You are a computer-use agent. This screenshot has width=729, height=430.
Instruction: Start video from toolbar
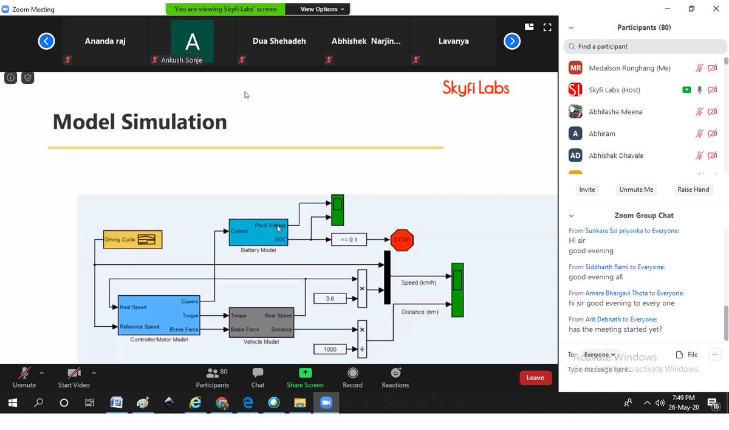click(74, 377)
